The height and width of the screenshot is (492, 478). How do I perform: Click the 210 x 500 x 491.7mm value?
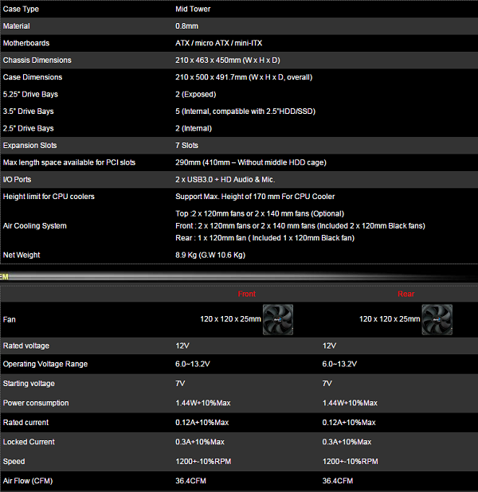tap(244, 77)
